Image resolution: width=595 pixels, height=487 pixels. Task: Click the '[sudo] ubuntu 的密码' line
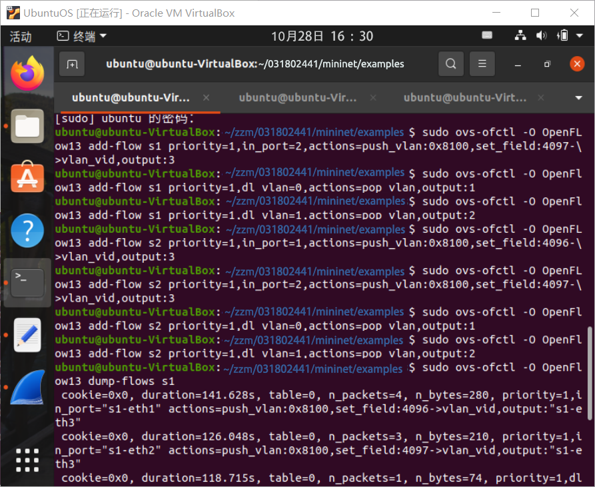coord(125,119)
